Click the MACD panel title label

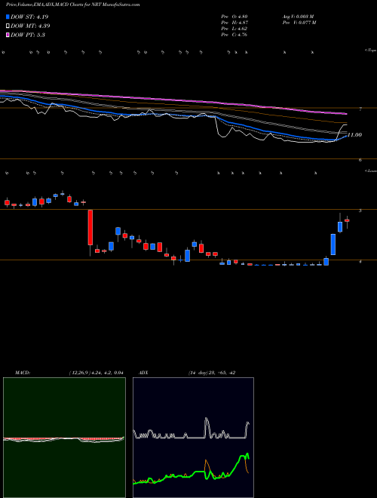pos(23,373)
